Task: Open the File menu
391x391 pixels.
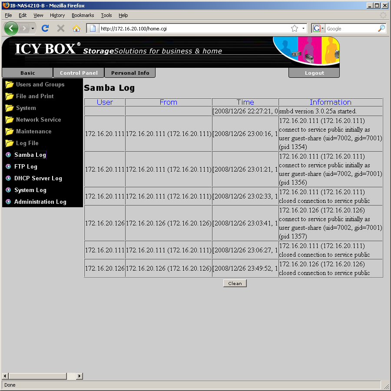Action: tap(8, 15)
